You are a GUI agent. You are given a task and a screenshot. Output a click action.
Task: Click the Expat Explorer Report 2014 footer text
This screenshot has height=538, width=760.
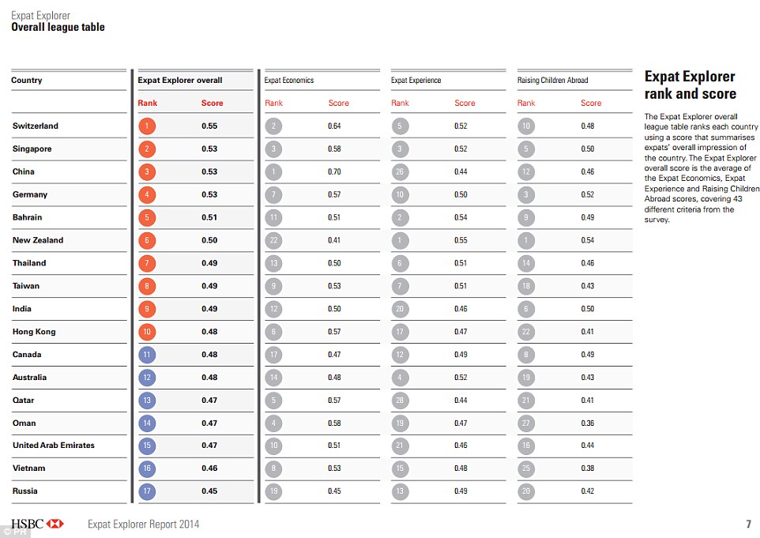(144, 524)
